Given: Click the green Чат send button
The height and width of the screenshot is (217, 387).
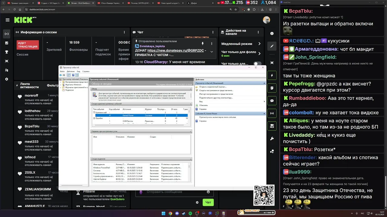Looking at the screenshot, I should 208,203.
